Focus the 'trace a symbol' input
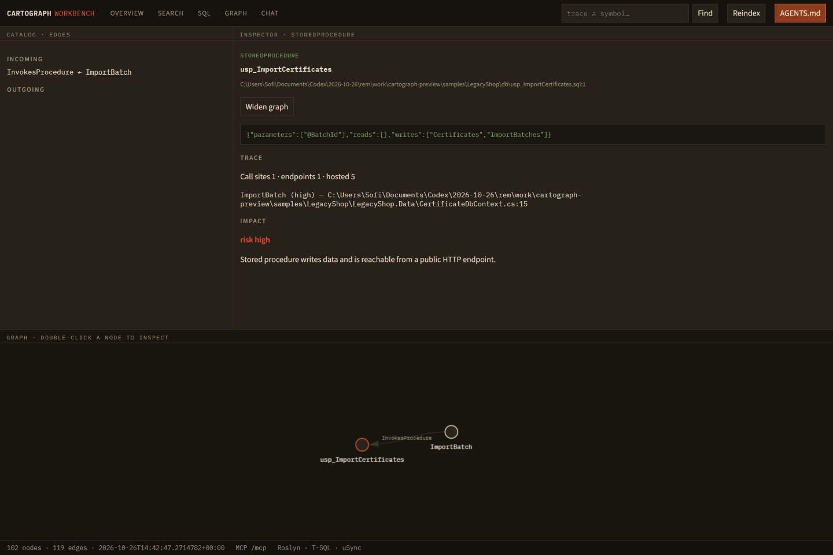This screenshot has width=833, height=555. tap(625, 13)
